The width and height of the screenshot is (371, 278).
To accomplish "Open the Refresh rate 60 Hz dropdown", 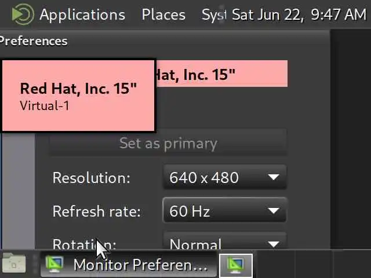I will click(x=225, y=210).
